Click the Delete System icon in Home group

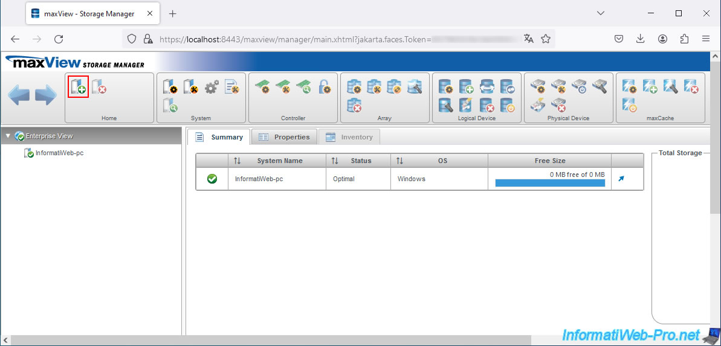coord(99,87)
